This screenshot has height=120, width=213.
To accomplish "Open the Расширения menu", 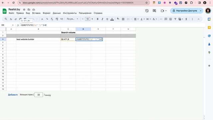I will click(85, 13).
